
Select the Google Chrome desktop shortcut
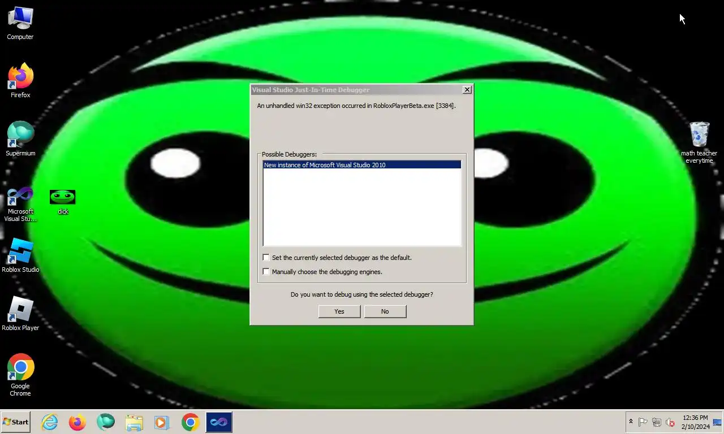(20, 375)
